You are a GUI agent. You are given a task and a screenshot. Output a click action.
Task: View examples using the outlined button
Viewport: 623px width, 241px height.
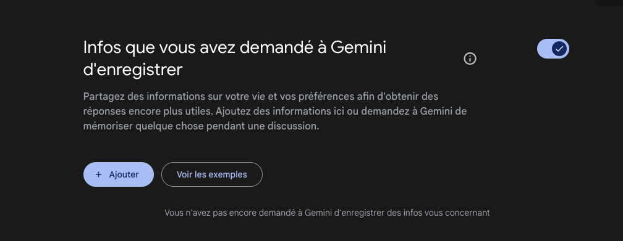tap(212, 174)
